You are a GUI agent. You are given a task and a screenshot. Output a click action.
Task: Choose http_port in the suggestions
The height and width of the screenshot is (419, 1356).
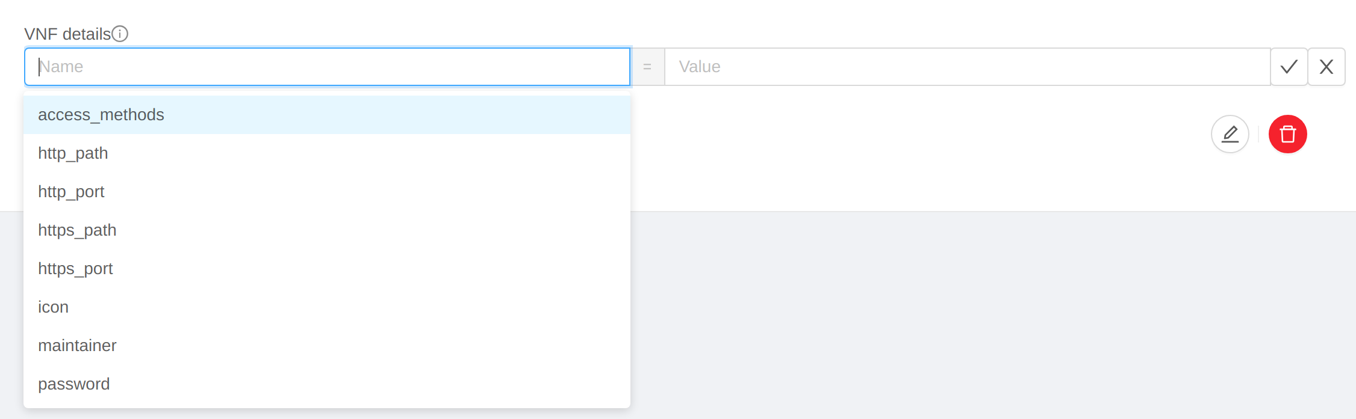[71, 192]
